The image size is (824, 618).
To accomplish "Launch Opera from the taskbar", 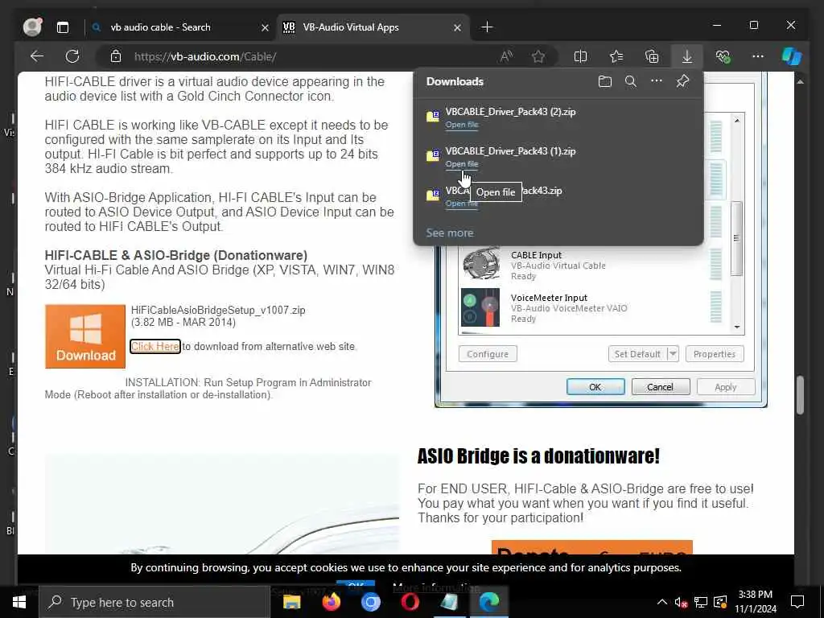I will tap(410, 602).
